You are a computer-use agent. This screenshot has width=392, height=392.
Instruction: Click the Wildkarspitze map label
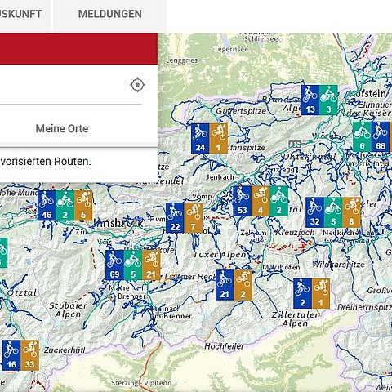coord(338,265)
